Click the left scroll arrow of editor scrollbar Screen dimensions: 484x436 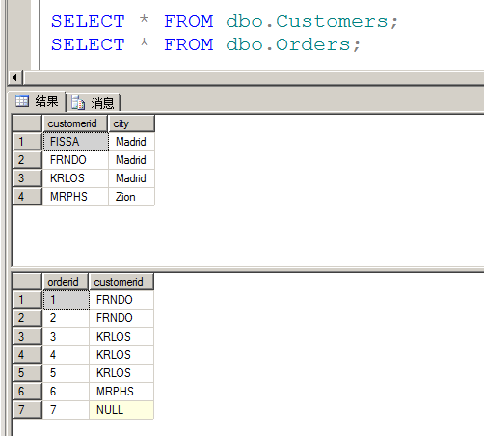click(x=14, y=78)
